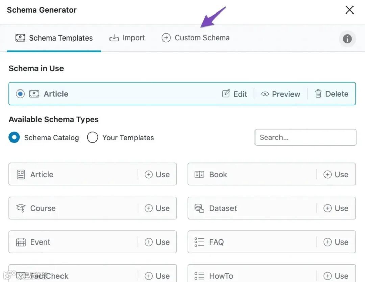Image resolution: width=365 pixels, height=282 pixels.
Task: Click the Course graduation cap icon
Action: 21,208
